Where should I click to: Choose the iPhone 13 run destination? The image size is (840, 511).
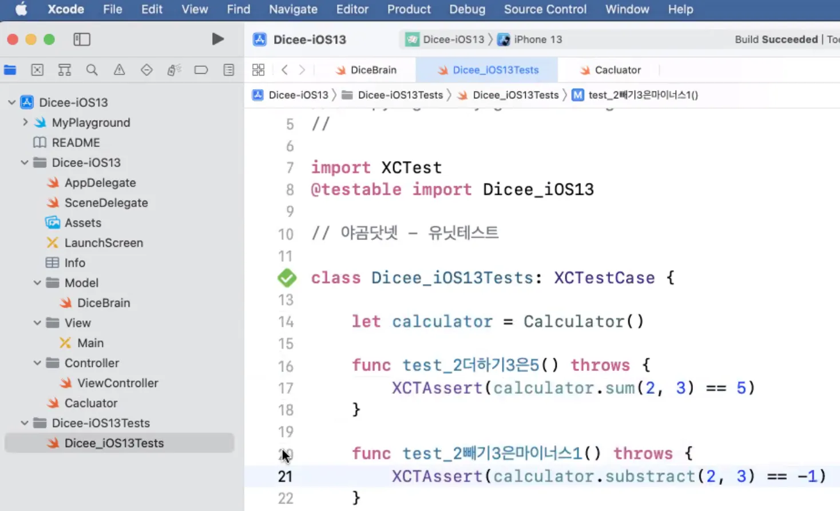pos(530,39)
